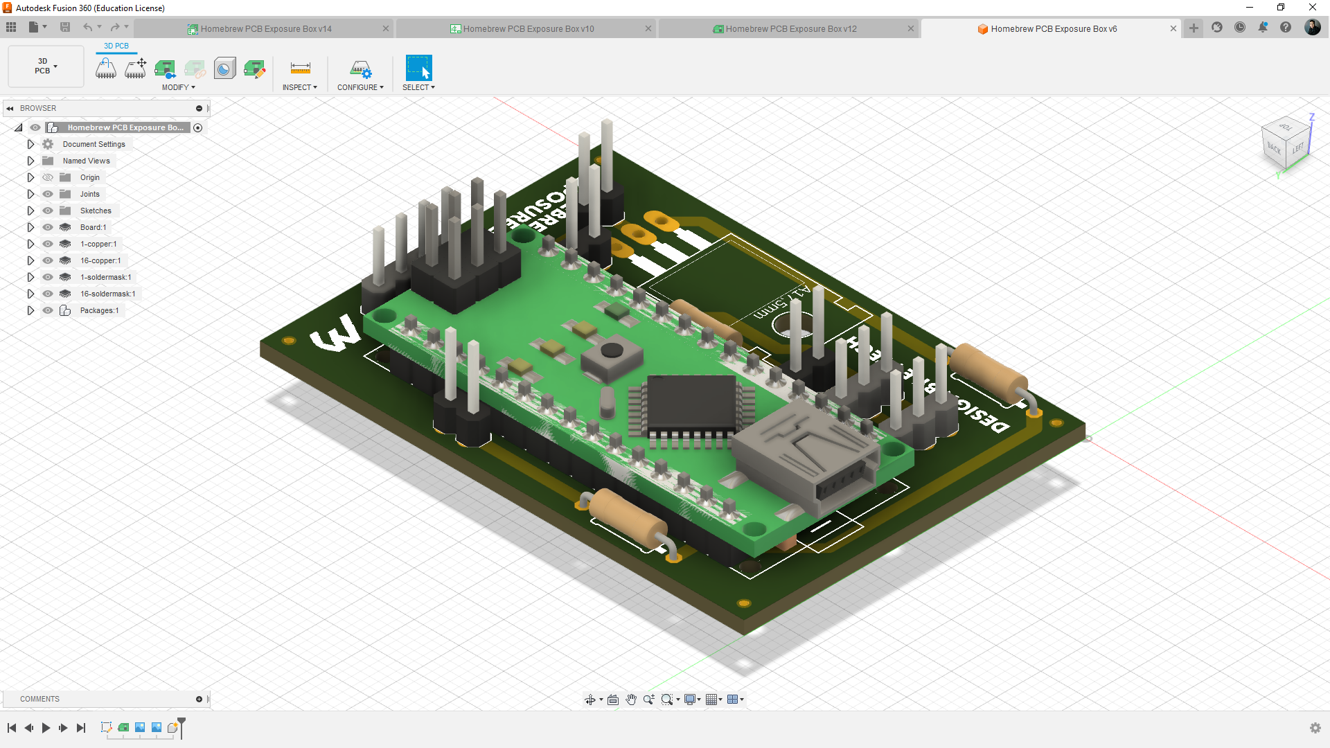This screenshot has height=748, width=1330.
Task: Expand the Board:1 tree node
Action: (x=30, y=227)
